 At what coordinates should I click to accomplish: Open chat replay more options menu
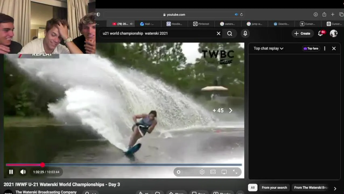[325, 48]
